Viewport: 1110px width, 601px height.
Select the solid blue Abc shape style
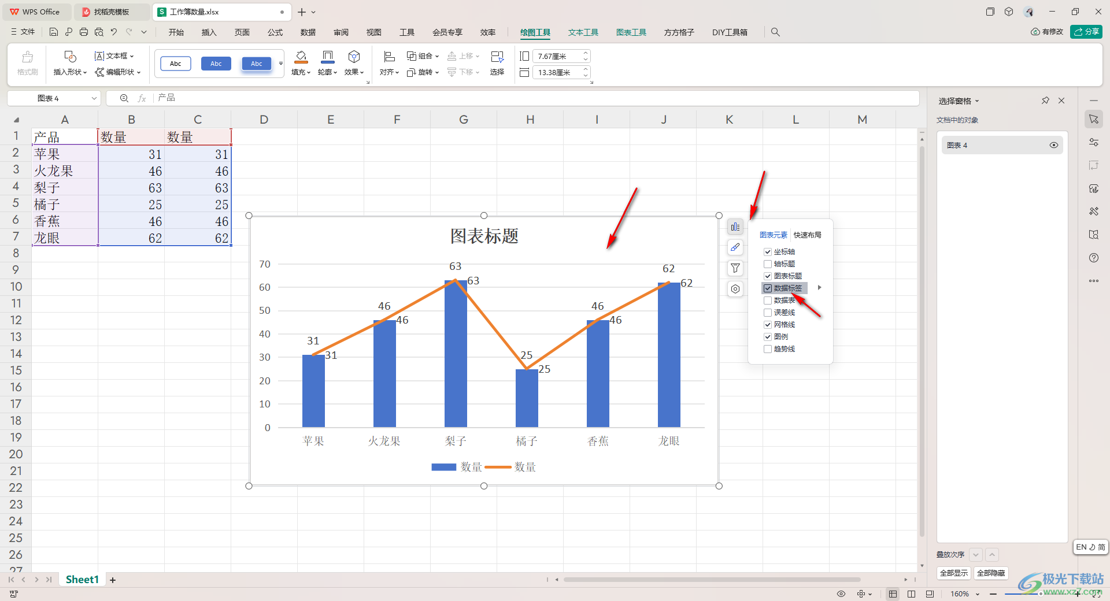(x=216, y=64)
